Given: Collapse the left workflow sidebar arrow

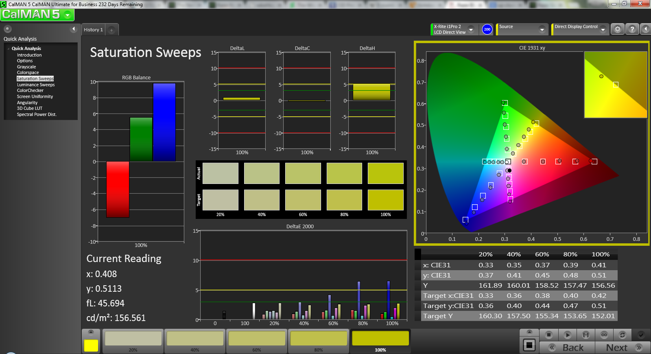Looking at the screenshot, I should coord(74,29).
